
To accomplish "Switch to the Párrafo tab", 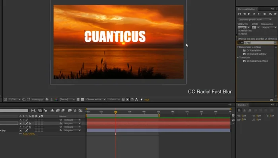I will point(242,105).
